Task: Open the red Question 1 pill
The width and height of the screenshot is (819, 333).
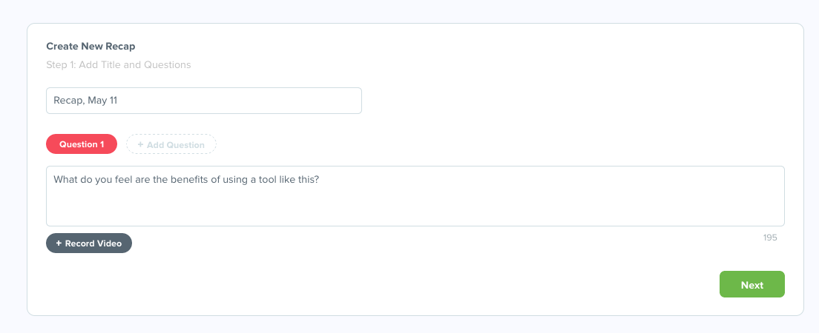Action: click(82, 144)
